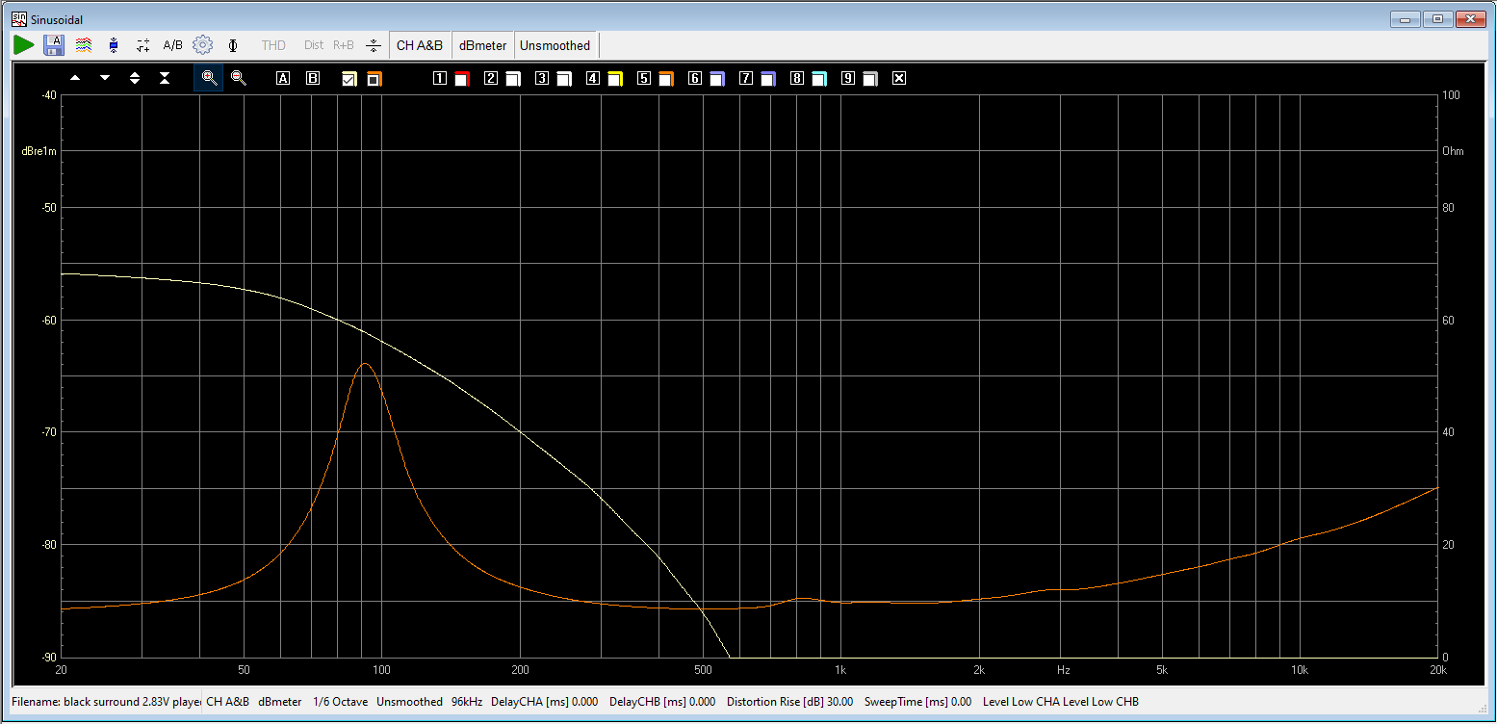Click 'DelayCHA [ms] 0.000' in status bar
Image resolution: width=1497 pixels, height=724 pixels.
pos(545,702)
